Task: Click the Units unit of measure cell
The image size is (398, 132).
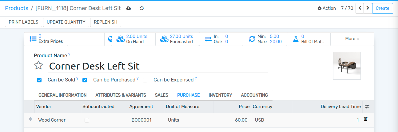Action: click(189, 120)
